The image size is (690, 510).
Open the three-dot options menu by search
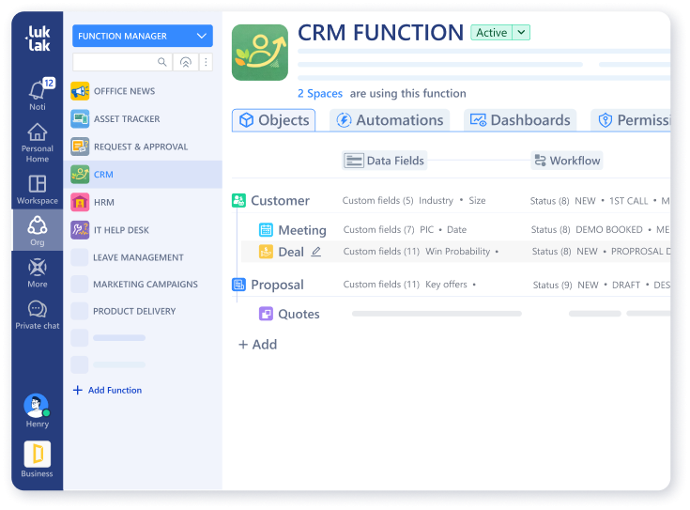(206, 62)
